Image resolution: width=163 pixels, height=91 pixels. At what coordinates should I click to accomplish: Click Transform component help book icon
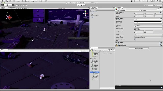(x=160, y=12)
